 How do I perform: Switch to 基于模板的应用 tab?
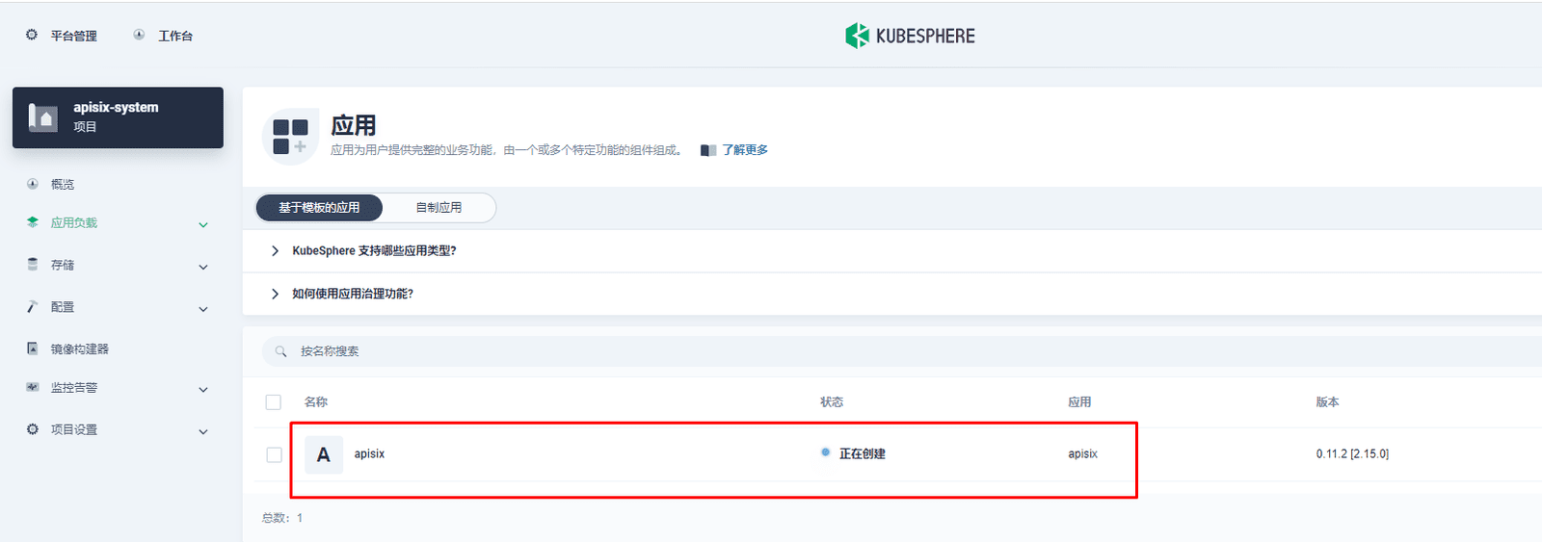[x=319, y=208]
